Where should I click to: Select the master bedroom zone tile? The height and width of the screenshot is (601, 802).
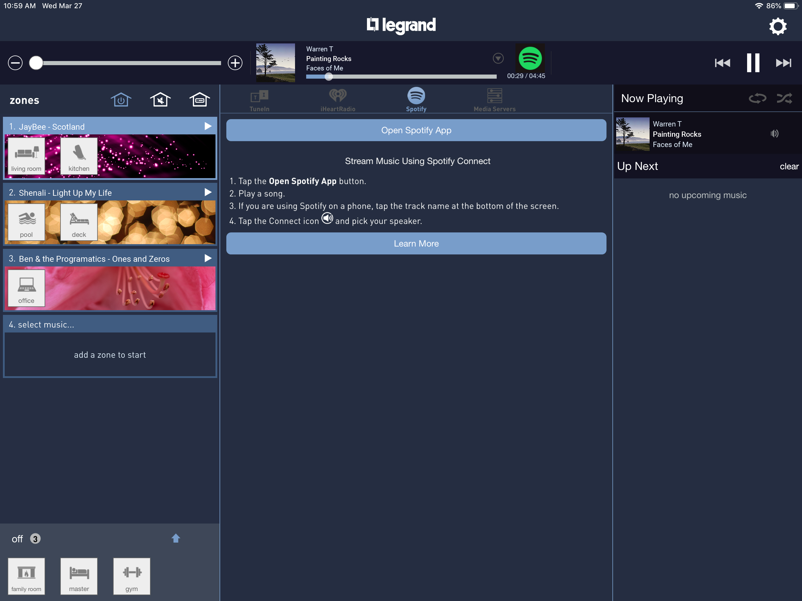pyautogui.click(x=79, y=576)
